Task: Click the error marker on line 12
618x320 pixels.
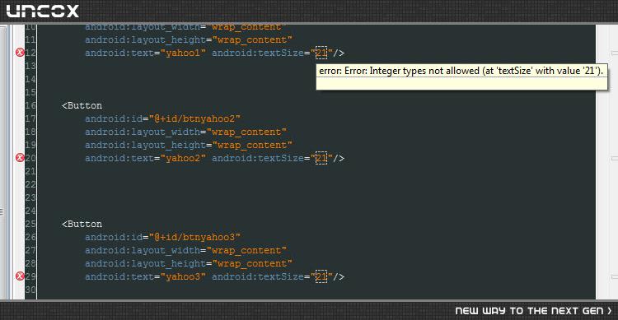Action: (20, 53)
